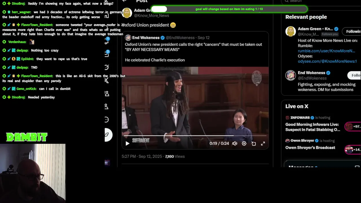The image size is (361, 203).
Task: Open Grok icon in X sidebar
Action: (x=107, y=67)
